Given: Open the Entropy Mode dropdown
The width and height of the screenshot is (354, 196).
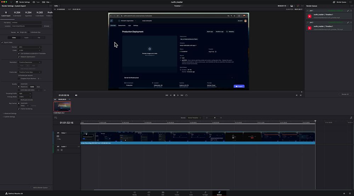Looking at the screenshot, I should 25,97.
